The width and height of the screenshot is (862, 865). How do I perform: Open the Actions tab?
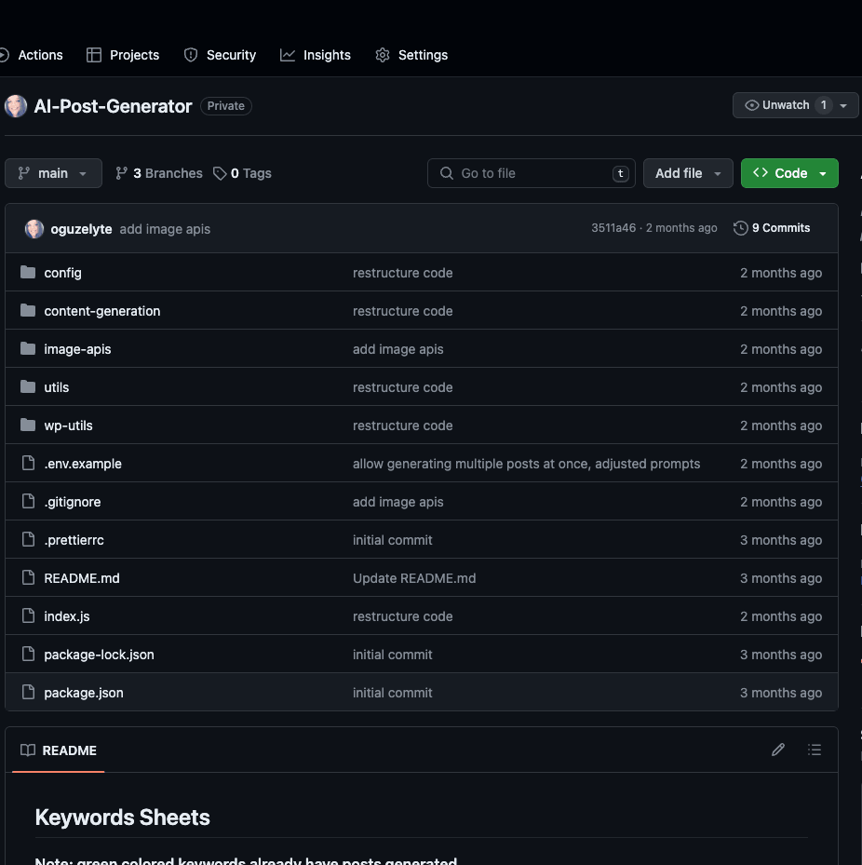pos(32,55)
